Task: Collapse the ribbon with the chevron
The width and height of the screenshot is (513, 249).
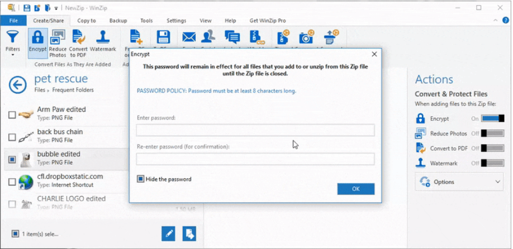Action: tap(496, 20)
